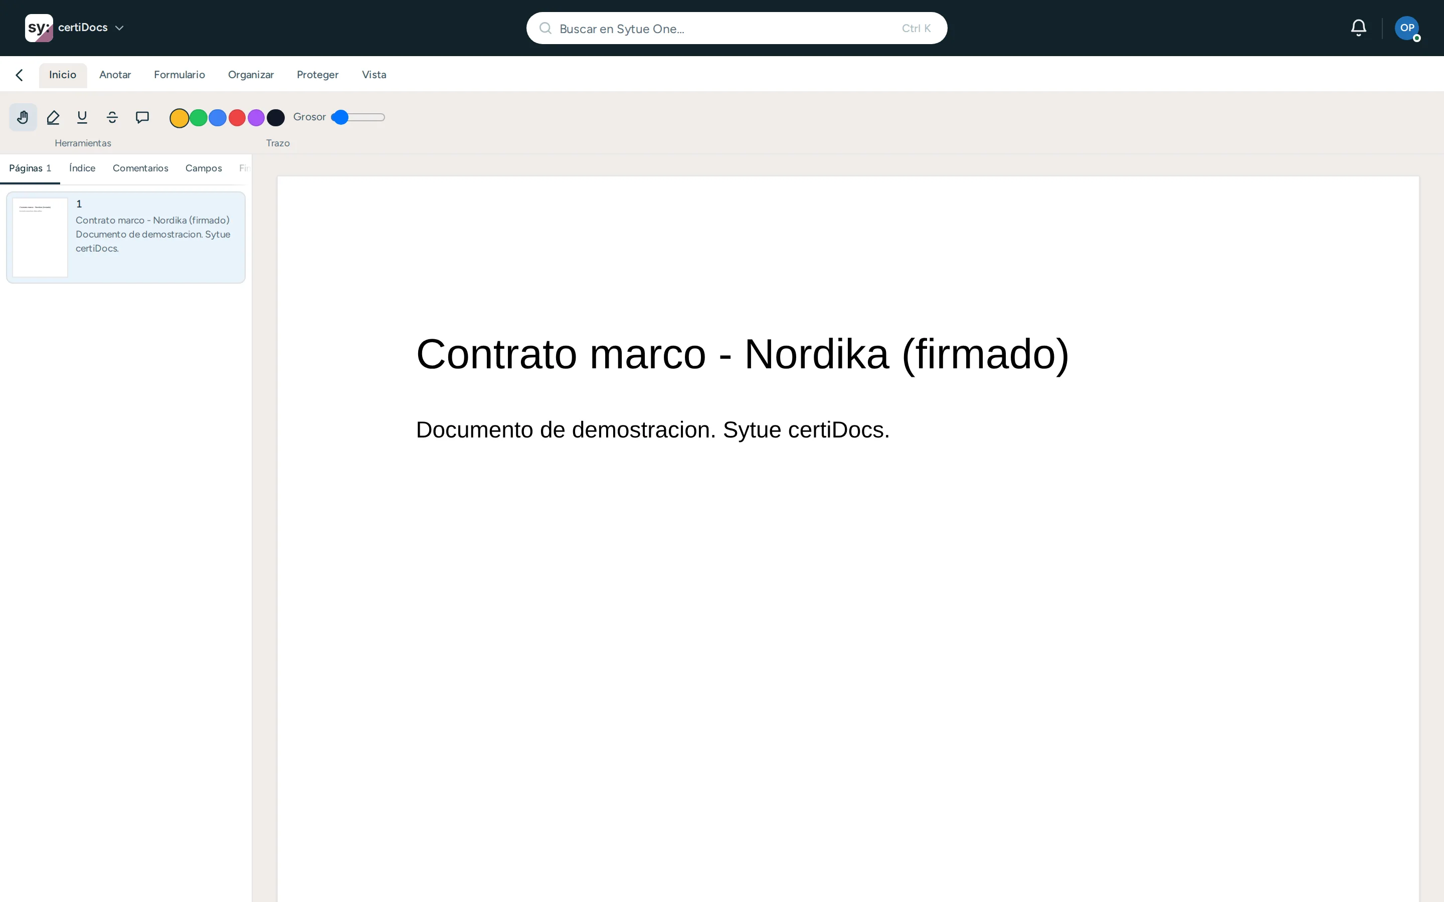The height and width of the screenshot is (902, 1444).
Task: Expand the certiDocs app switcher
Action: click(x=91, y=28)
